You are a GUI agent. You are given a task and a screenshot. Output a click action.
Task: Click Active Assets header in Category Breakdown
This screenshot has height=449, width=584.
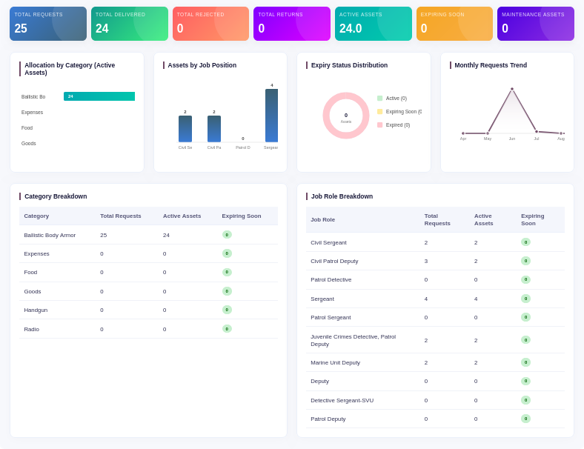[182, 216]
